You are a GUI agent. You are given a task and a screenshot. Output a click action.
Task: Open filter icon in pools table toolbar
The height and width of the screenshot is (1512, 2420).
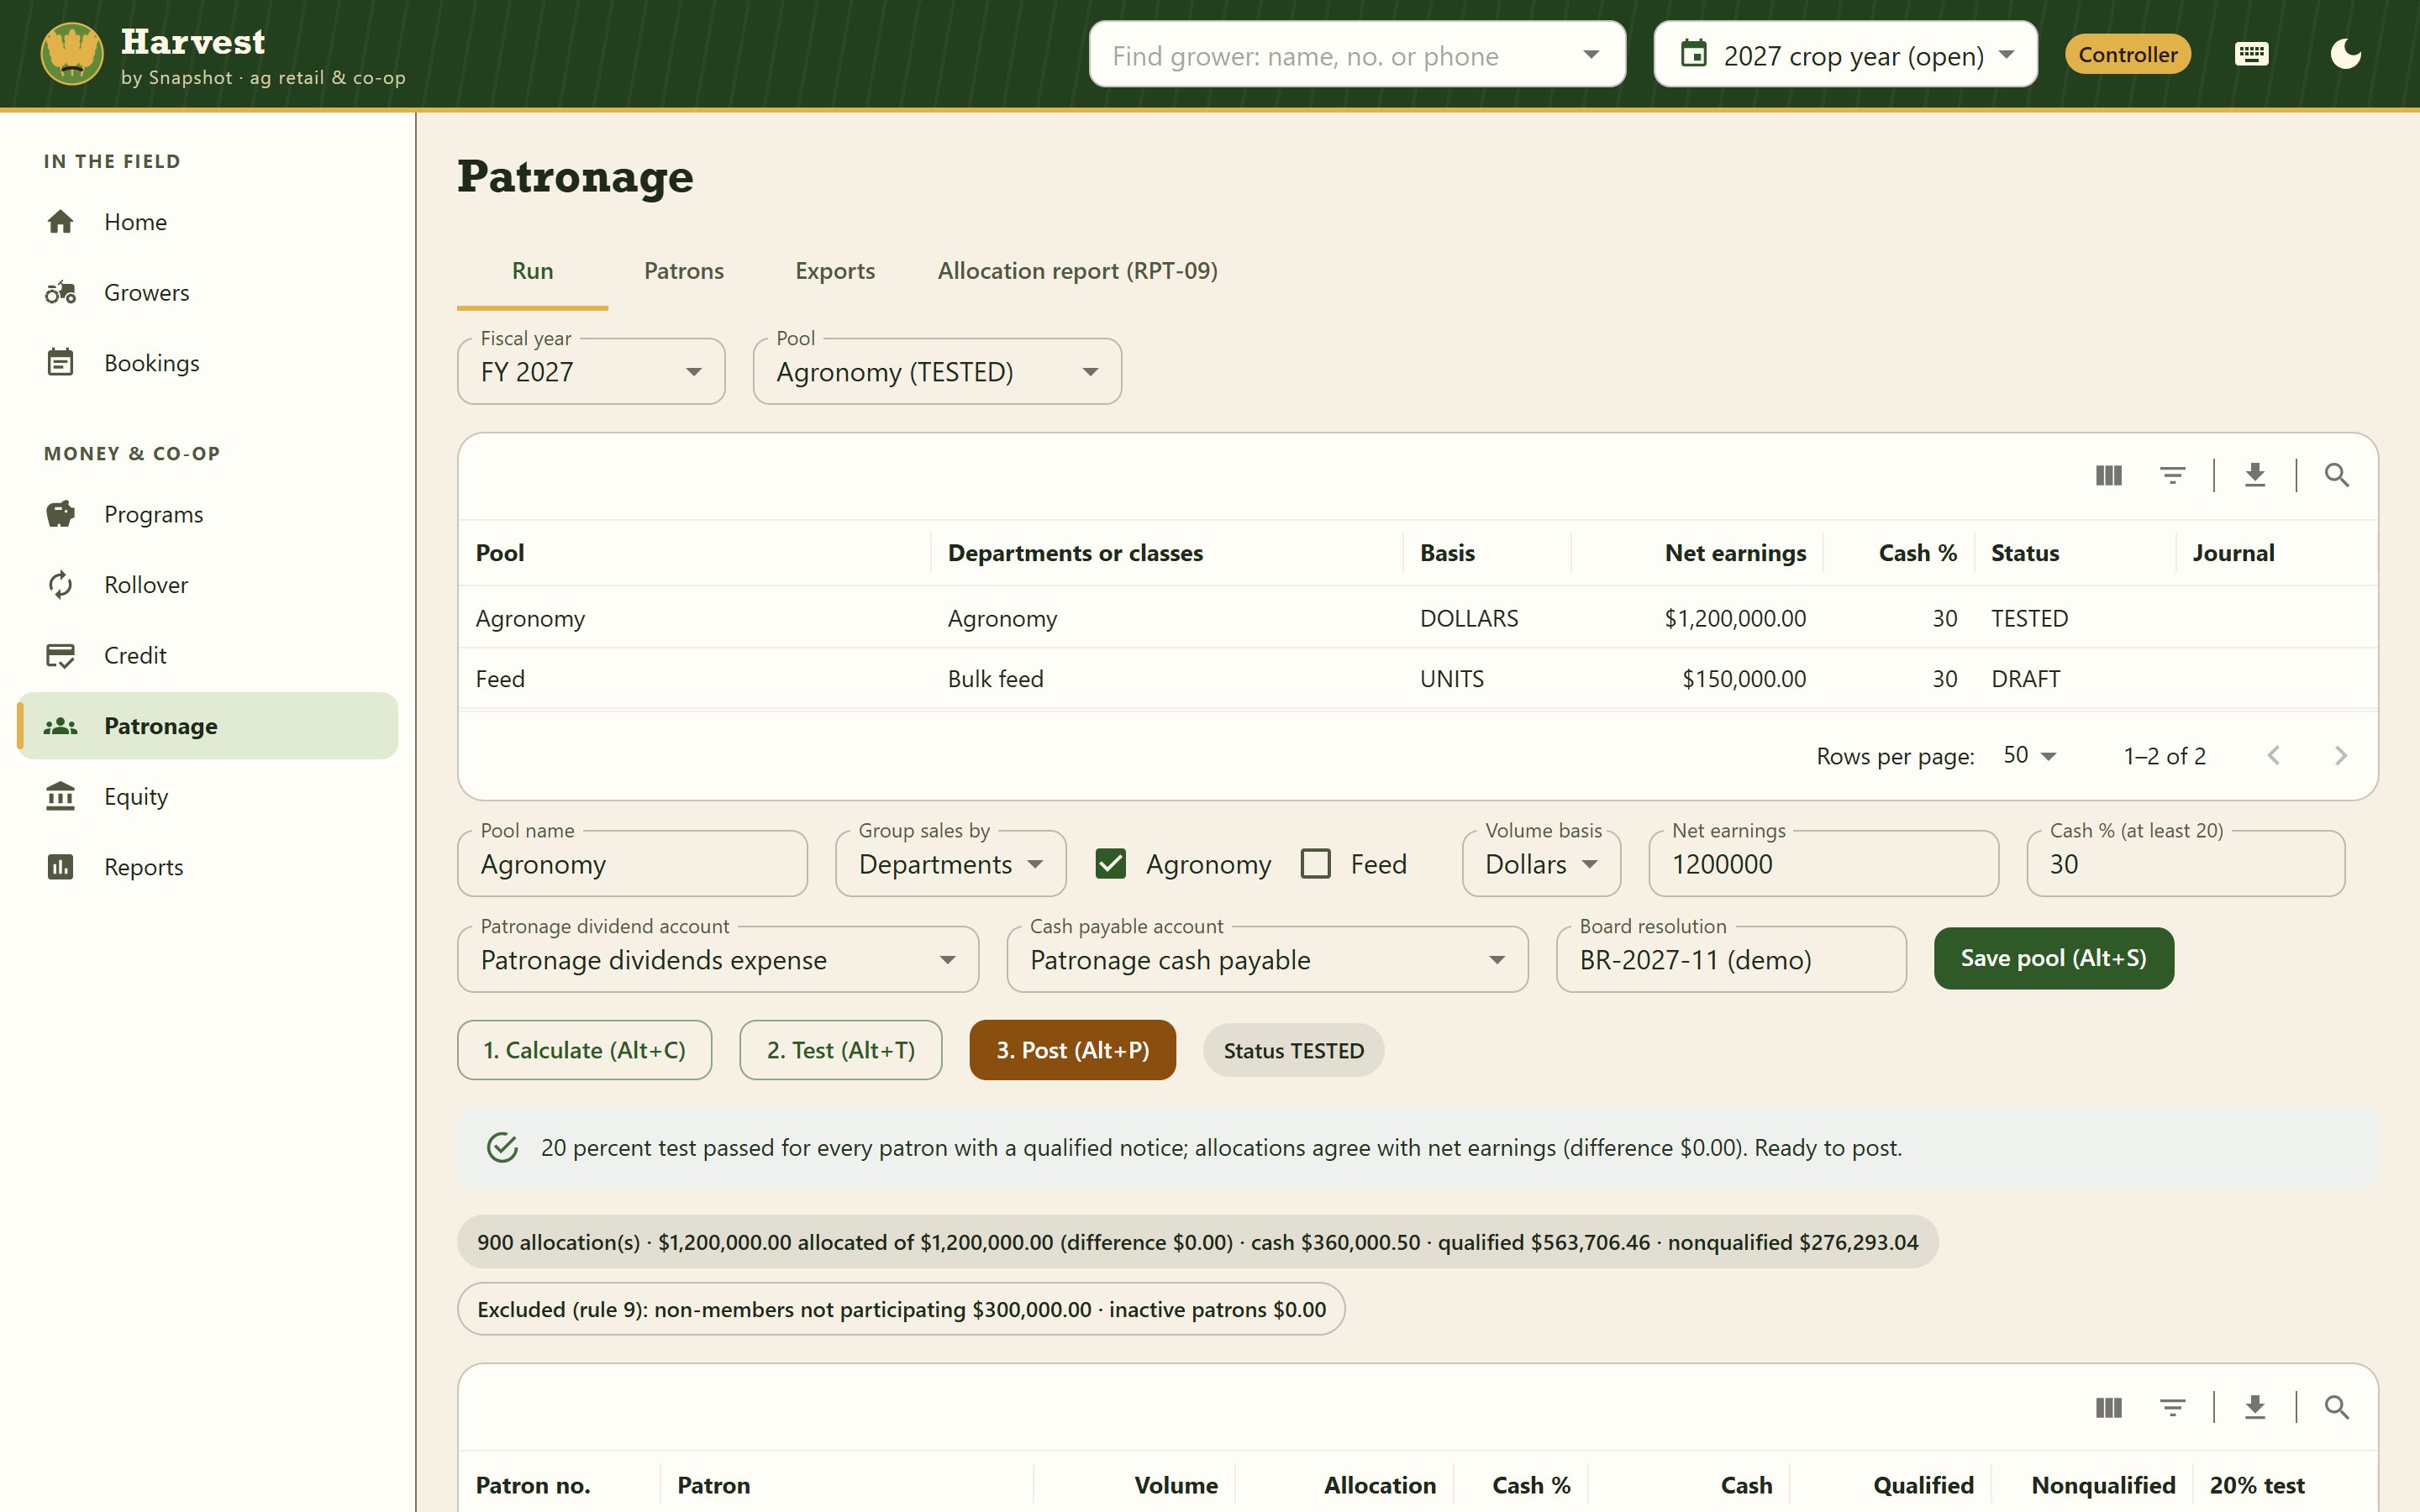[2172, 475]
